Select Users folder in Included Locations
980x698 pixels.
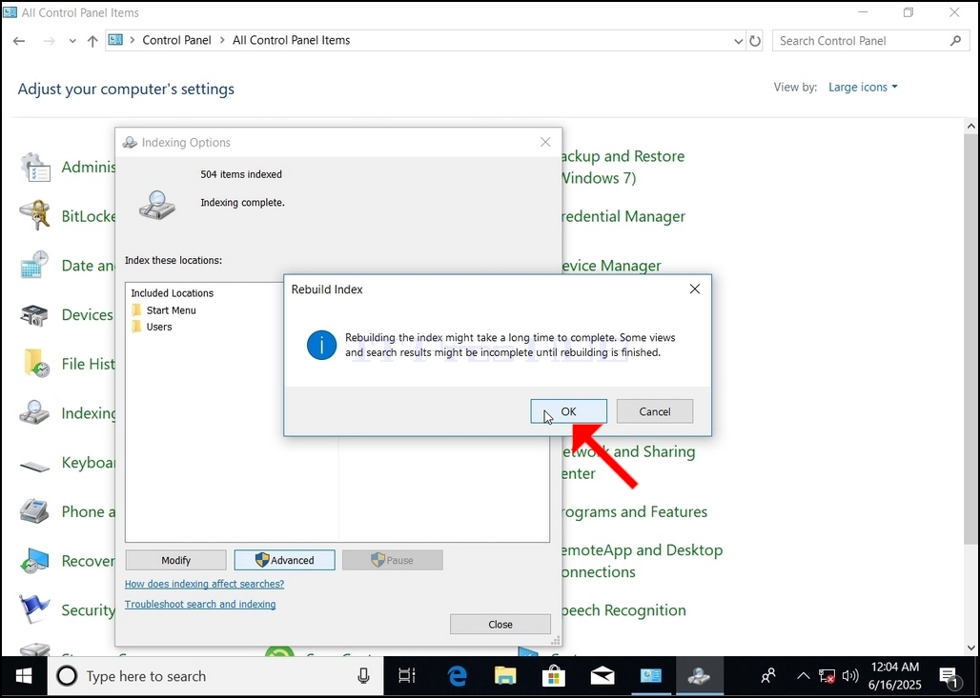(x=152, y=327)
